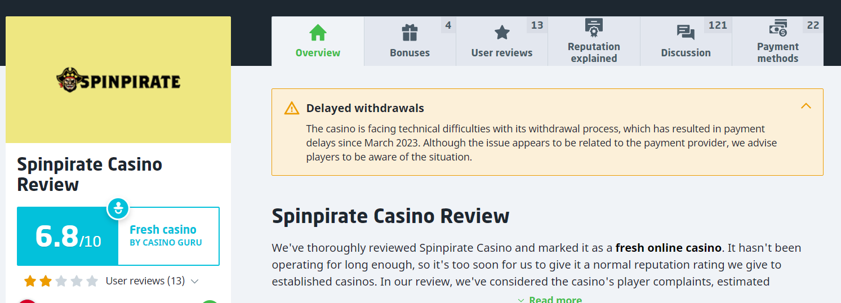
Task: Click the orange warning triangle icon
Action: tap(292, 108)
